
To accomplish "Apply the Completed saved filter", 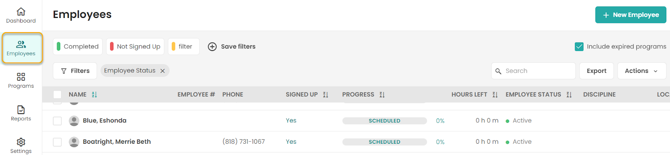I will (x=78, y=46).
